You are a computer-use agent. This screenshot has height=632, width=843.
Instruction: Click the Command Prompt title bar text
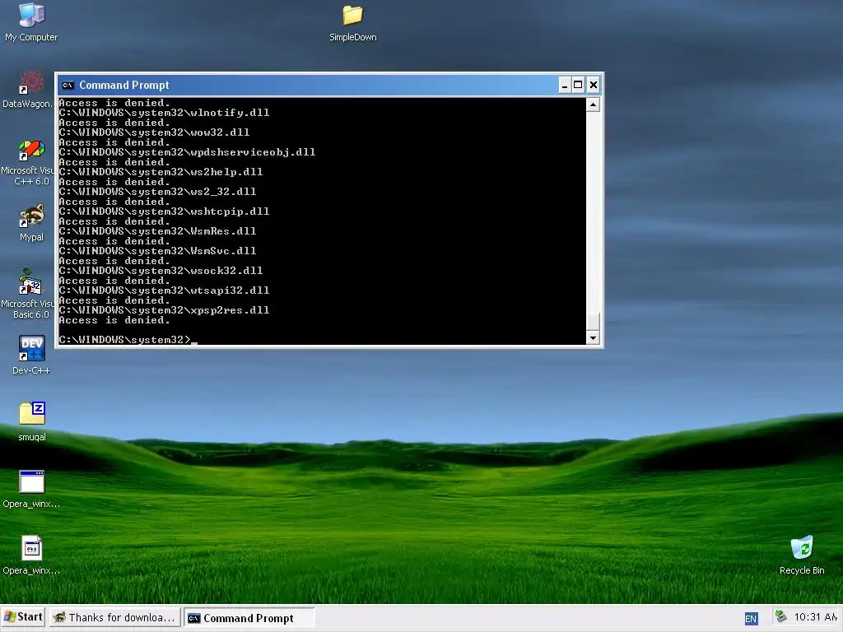tap(124, 85)
